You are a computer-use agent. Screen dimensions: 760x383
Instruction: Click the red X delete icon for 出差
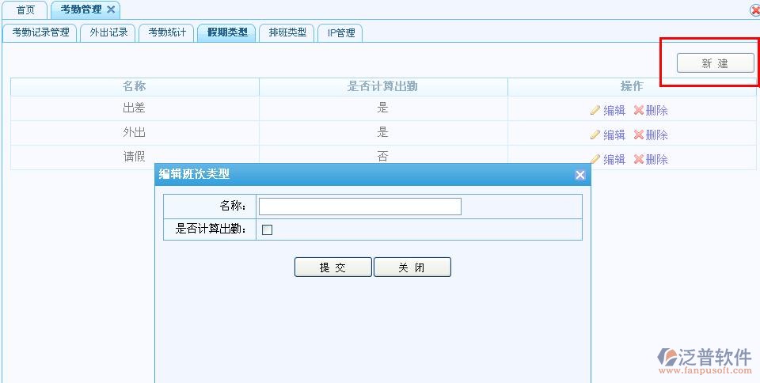(x=639, y=110)
